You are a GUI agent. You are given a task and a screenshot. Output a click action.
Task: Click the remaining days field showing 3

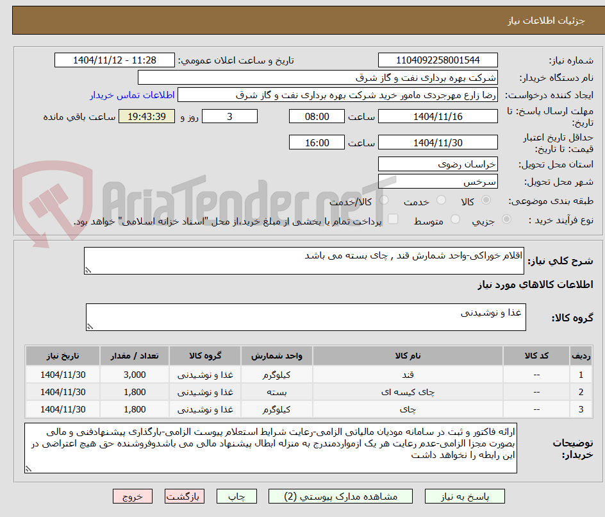(229, 116)
